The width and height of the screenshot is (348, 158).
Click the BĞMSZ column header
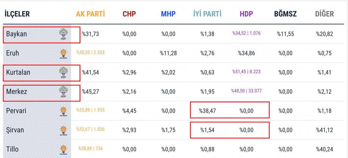tap(285, 14)
